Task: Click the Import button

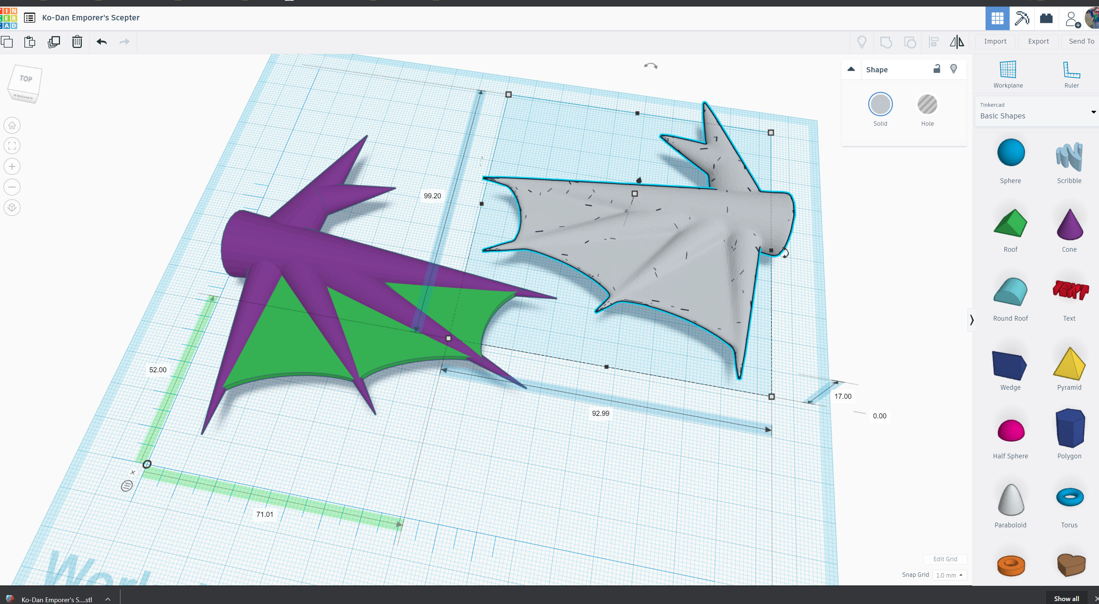Action: pyautogui.click(x=995, y=41)
